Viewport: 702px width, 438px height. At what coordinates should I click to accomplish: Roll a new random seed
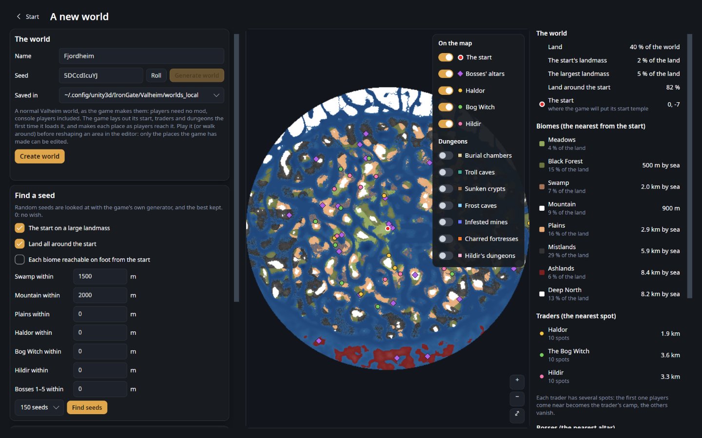tap(156, 75)
